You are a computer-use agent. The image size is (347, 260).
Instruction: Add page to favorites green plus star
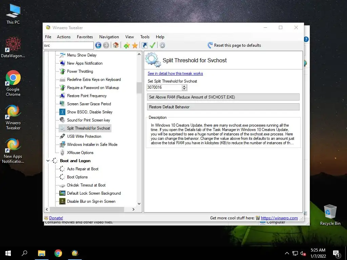pyautogui.click(x=127, y=46)
